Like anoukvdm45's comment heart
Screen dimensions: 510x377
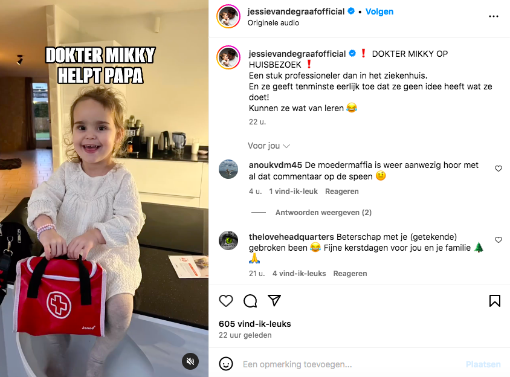click(x=499, y=169)
